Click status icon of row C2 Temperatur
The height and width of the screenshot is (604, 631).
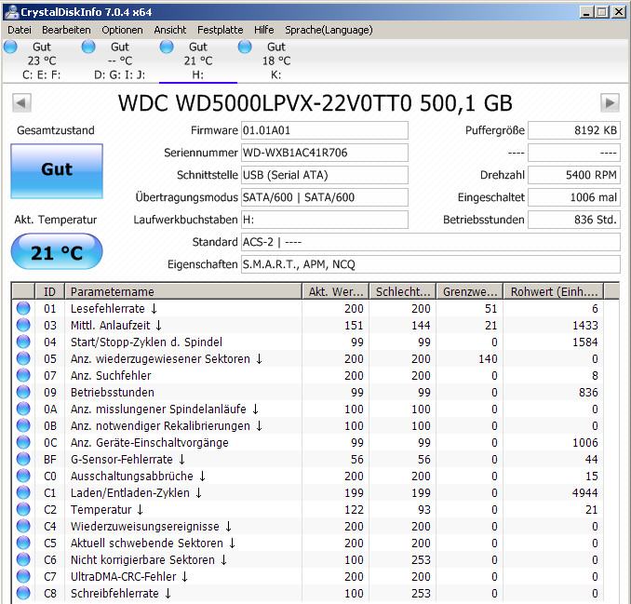pos(23,509)
